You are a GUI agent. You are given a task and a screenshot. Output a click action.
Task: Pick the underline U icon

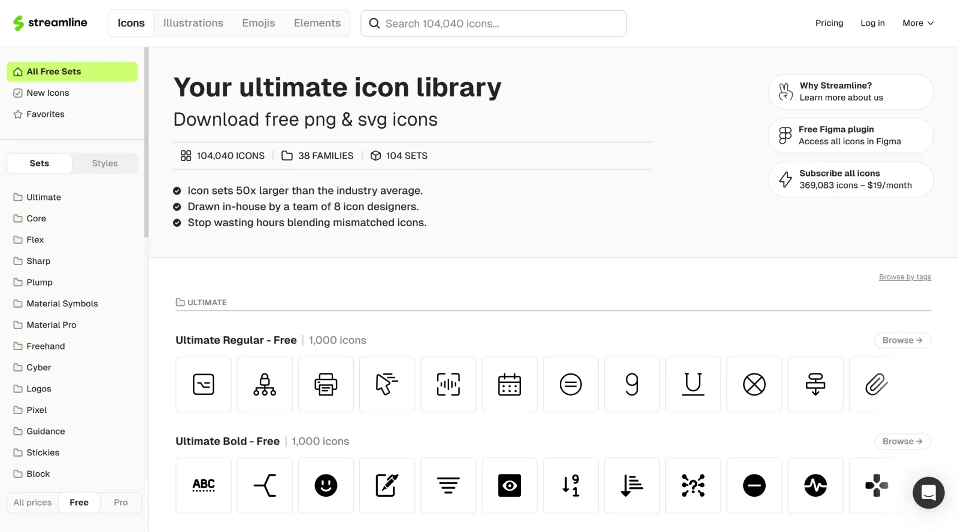[x=693, y=384]
